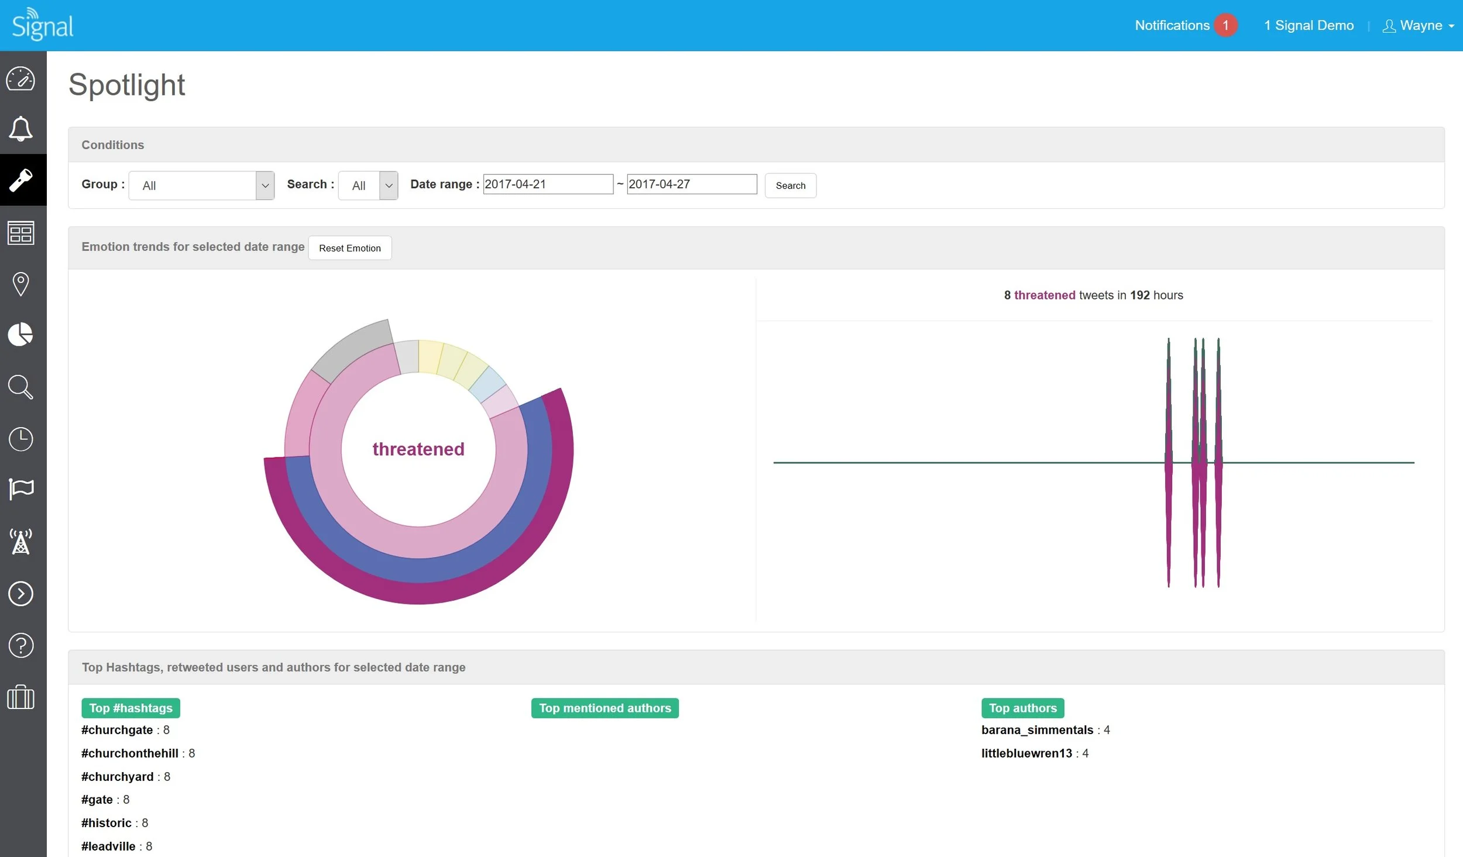Select the briefcase icon at sidebar bottom

click(21, 697)
